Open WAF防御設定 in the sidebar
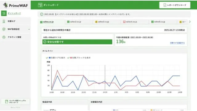The width and height of the screenshot is (197, 111). (14, 29)
